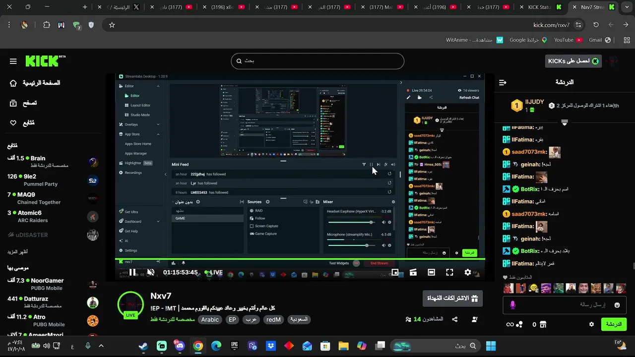The image size is (635, 357).
Task: Open Gmail bookmark
Action: [x=599, y=40]
